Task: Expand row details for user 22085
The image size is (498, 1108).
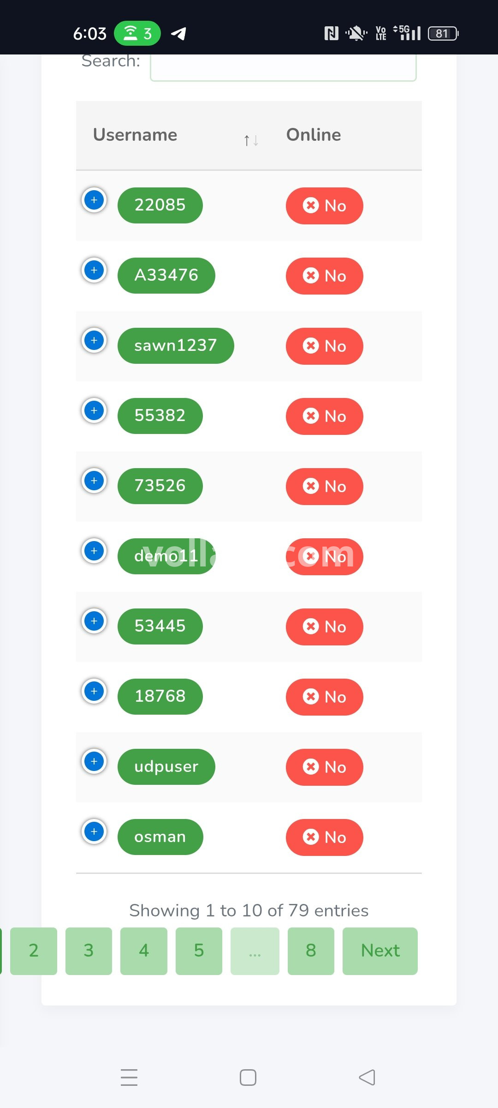Action: click(94, 200)
